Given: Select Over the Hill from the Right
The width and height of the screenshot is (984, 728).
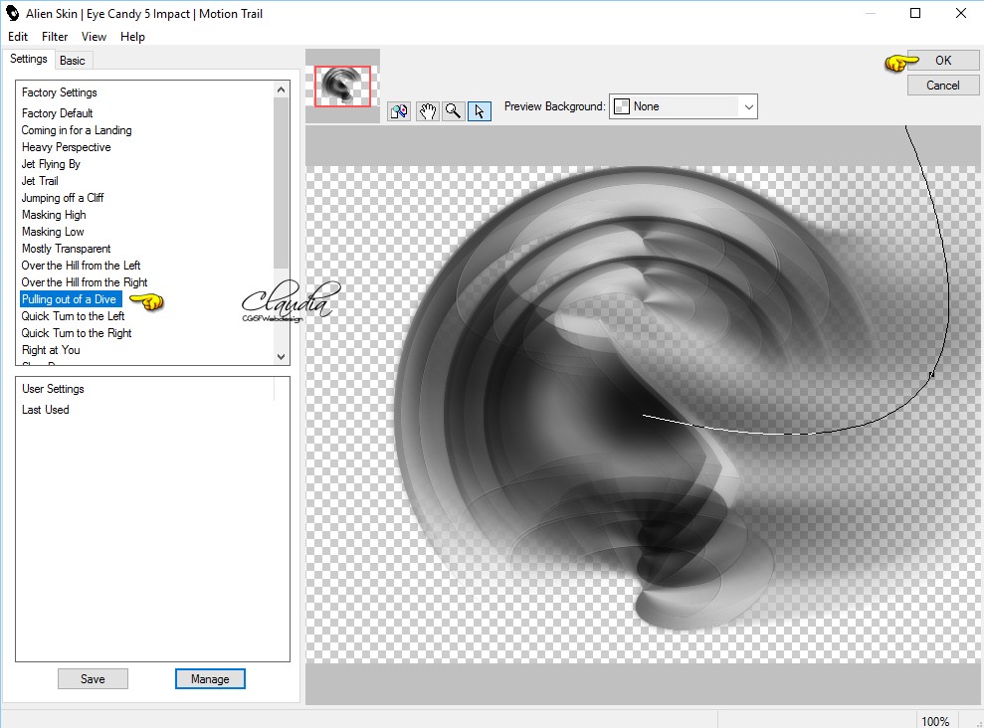Looking at the screenshot, I should click(x=85, y=282).
